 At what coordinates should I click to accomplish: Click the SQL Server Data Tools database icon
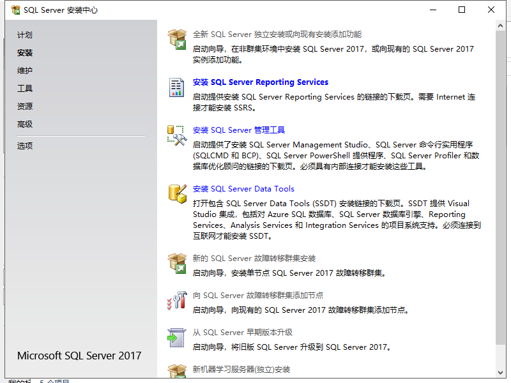click(177, 194)
